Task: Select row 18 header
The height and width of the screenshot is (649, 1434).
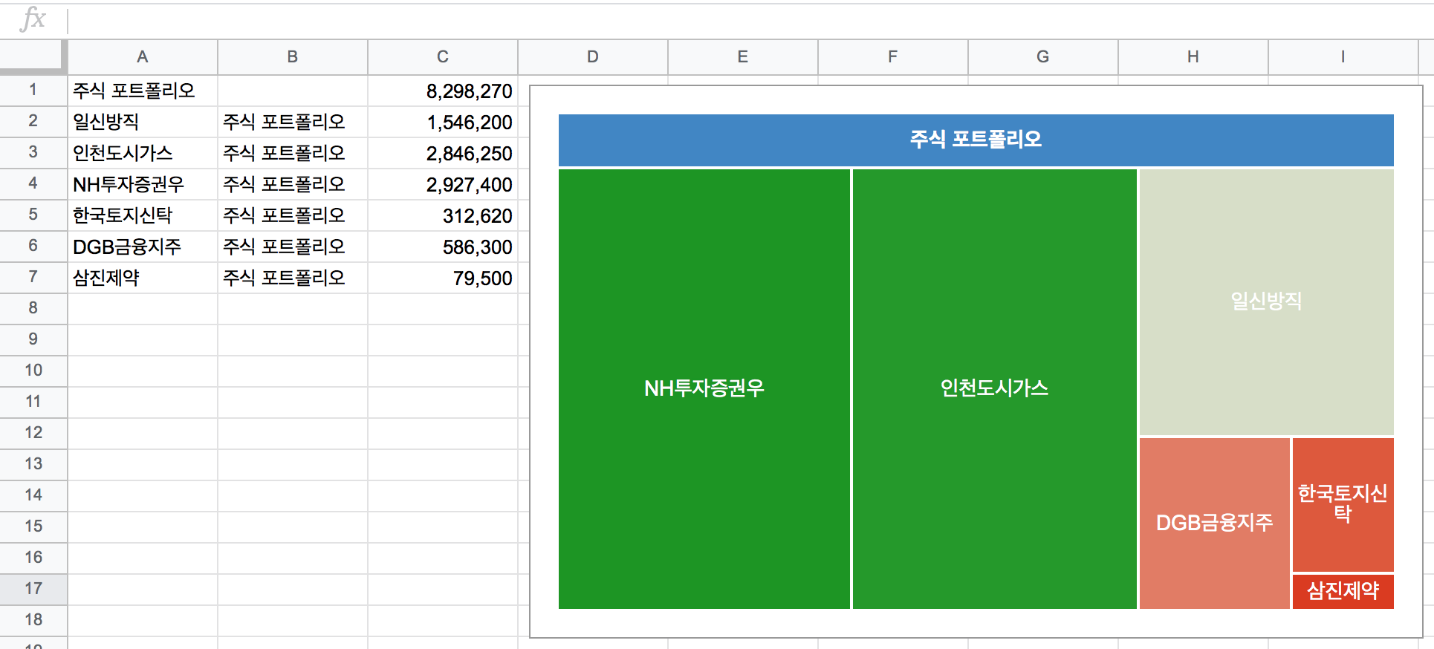Action: tap(33, 620)
